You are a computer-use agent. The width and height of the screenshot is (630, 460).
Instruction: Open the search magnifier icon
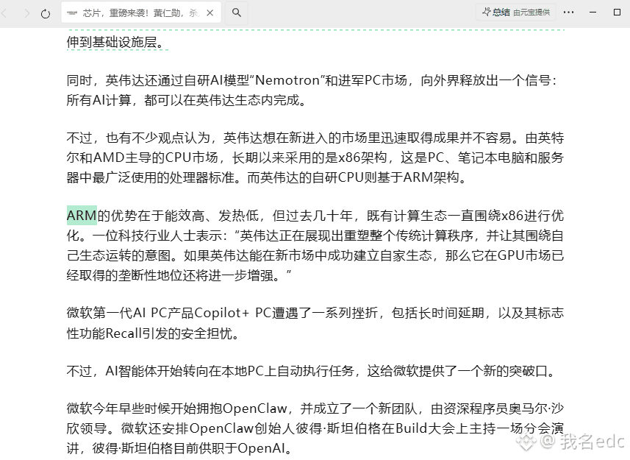click(x=237, y=13)
